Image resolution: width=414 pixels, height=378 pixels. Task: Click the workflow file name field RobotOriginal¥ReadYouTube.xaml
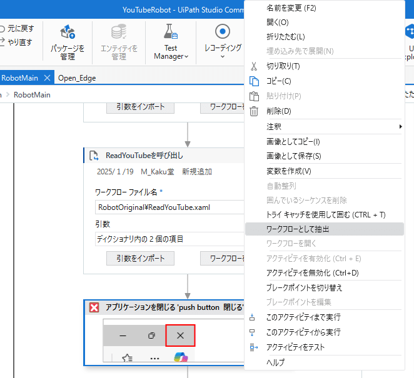[x=169, y=207]
